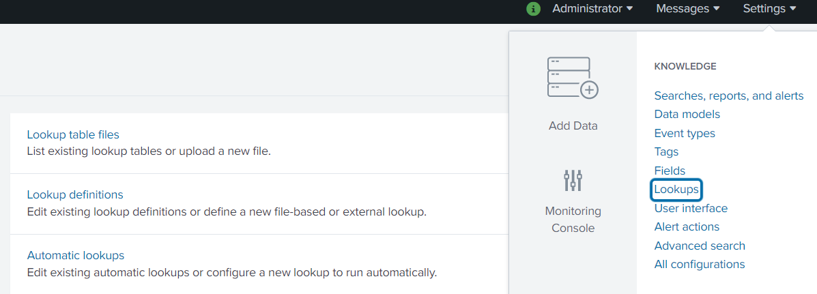Go to Event types settings
Screen dimensions: 817x294
[x=685, y=133]
